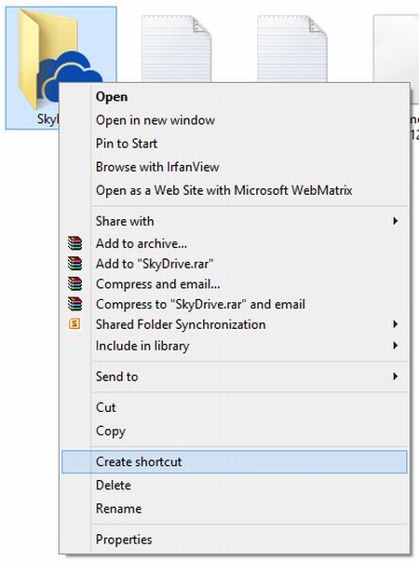Click WinRAR icon beside Compress and email
Screen dimensions: 419x563
74,283
